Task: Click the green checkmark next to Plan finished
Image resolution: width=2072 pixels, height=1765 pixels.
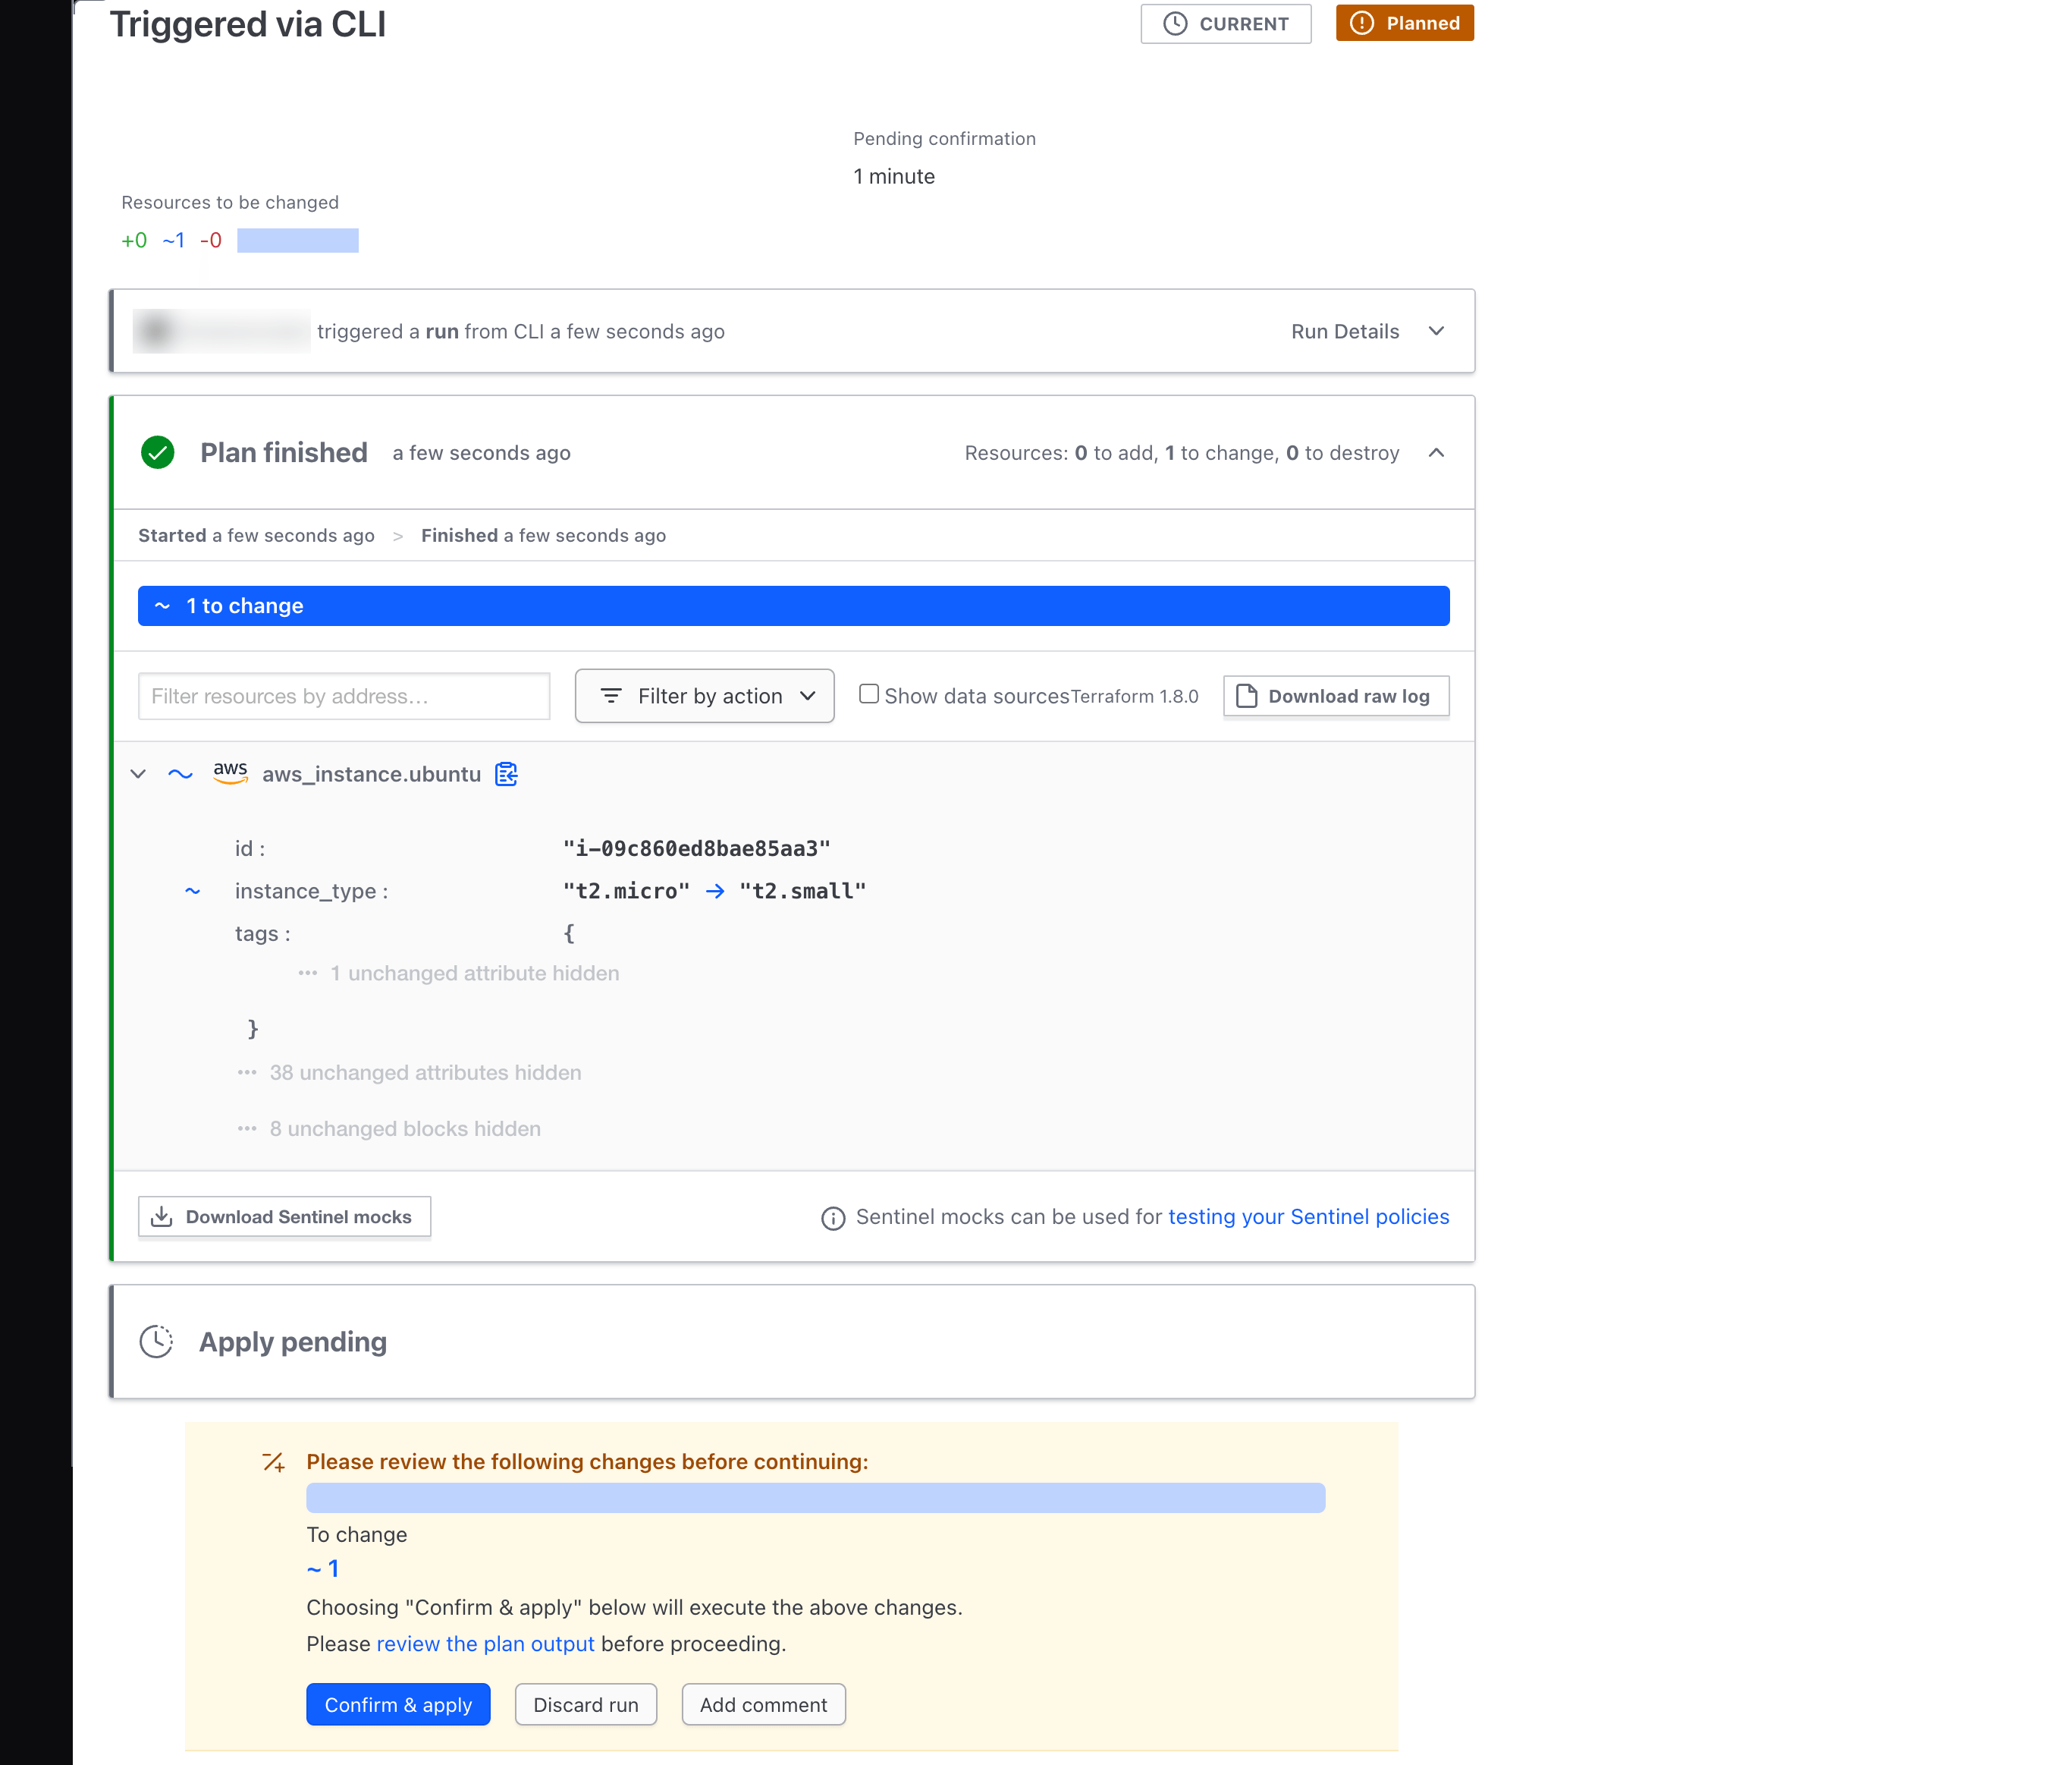Action: [x=158, y=452]
